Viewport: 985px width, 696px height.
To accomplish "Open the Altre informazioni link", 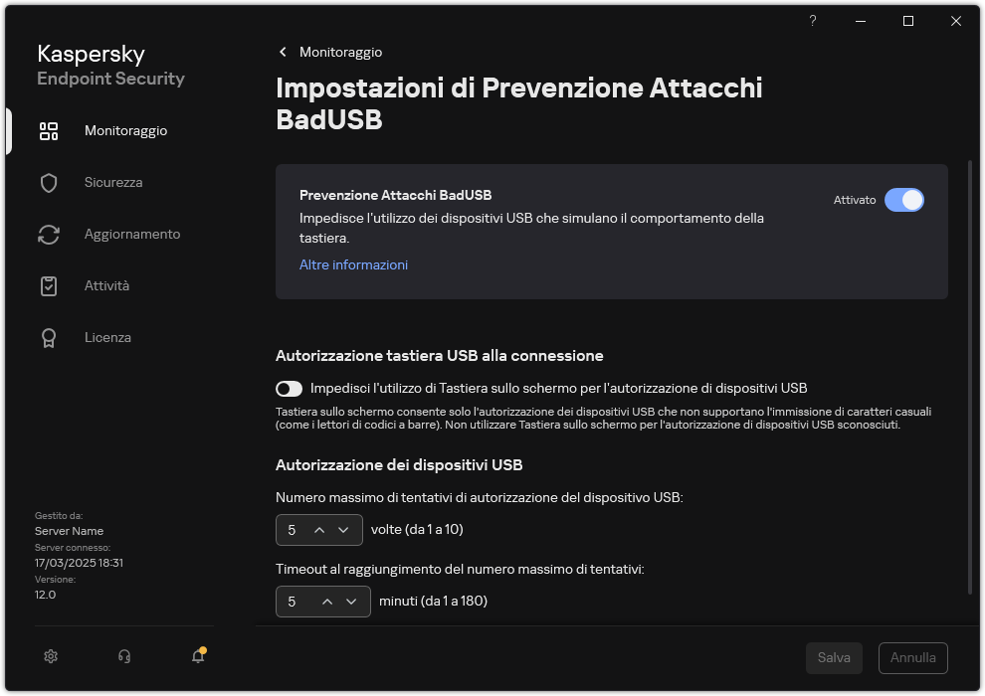I will (x=353, y=264).
